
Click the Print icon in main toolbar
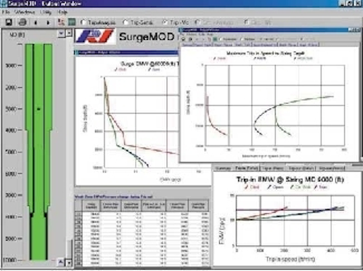point(23,22)
